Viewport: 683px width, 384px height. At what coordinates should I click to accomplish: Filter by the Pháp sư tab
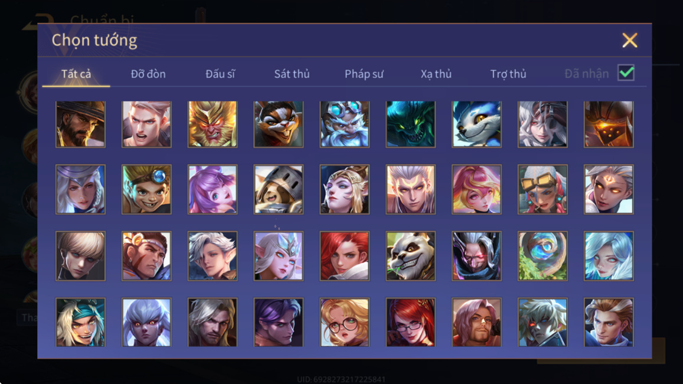(364, 74)
